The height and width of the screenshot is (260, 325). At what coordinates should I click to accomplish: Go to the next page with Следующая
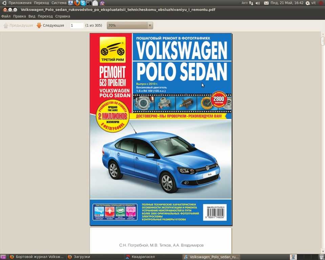coord(50,25)
